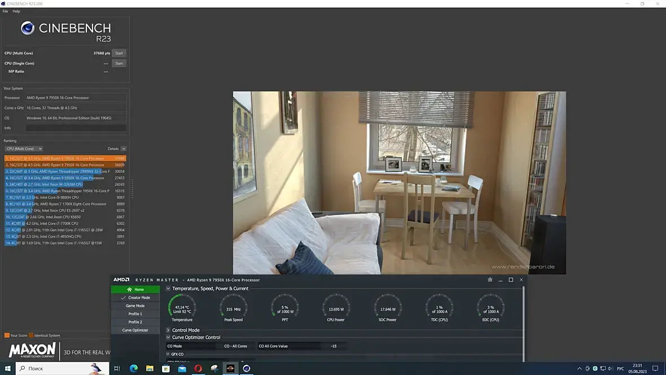
Task: Open the Help menu in Cinebench
Action: (x=16, y=11)
